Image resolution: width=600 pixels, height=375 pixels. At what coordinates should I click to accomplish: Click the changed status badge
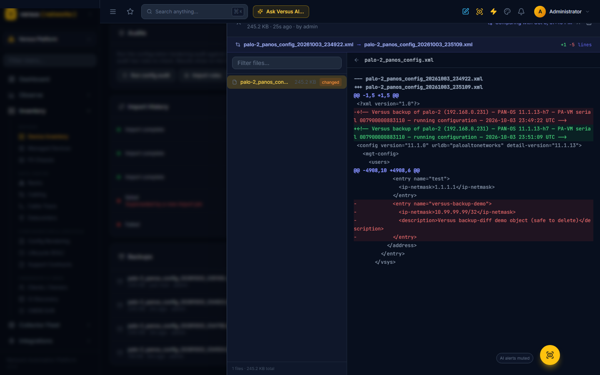[330, 82]
